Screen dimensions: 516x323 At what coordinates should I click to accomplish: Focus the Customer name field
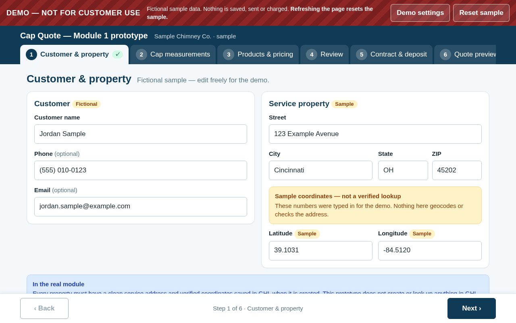coord(141,134)
